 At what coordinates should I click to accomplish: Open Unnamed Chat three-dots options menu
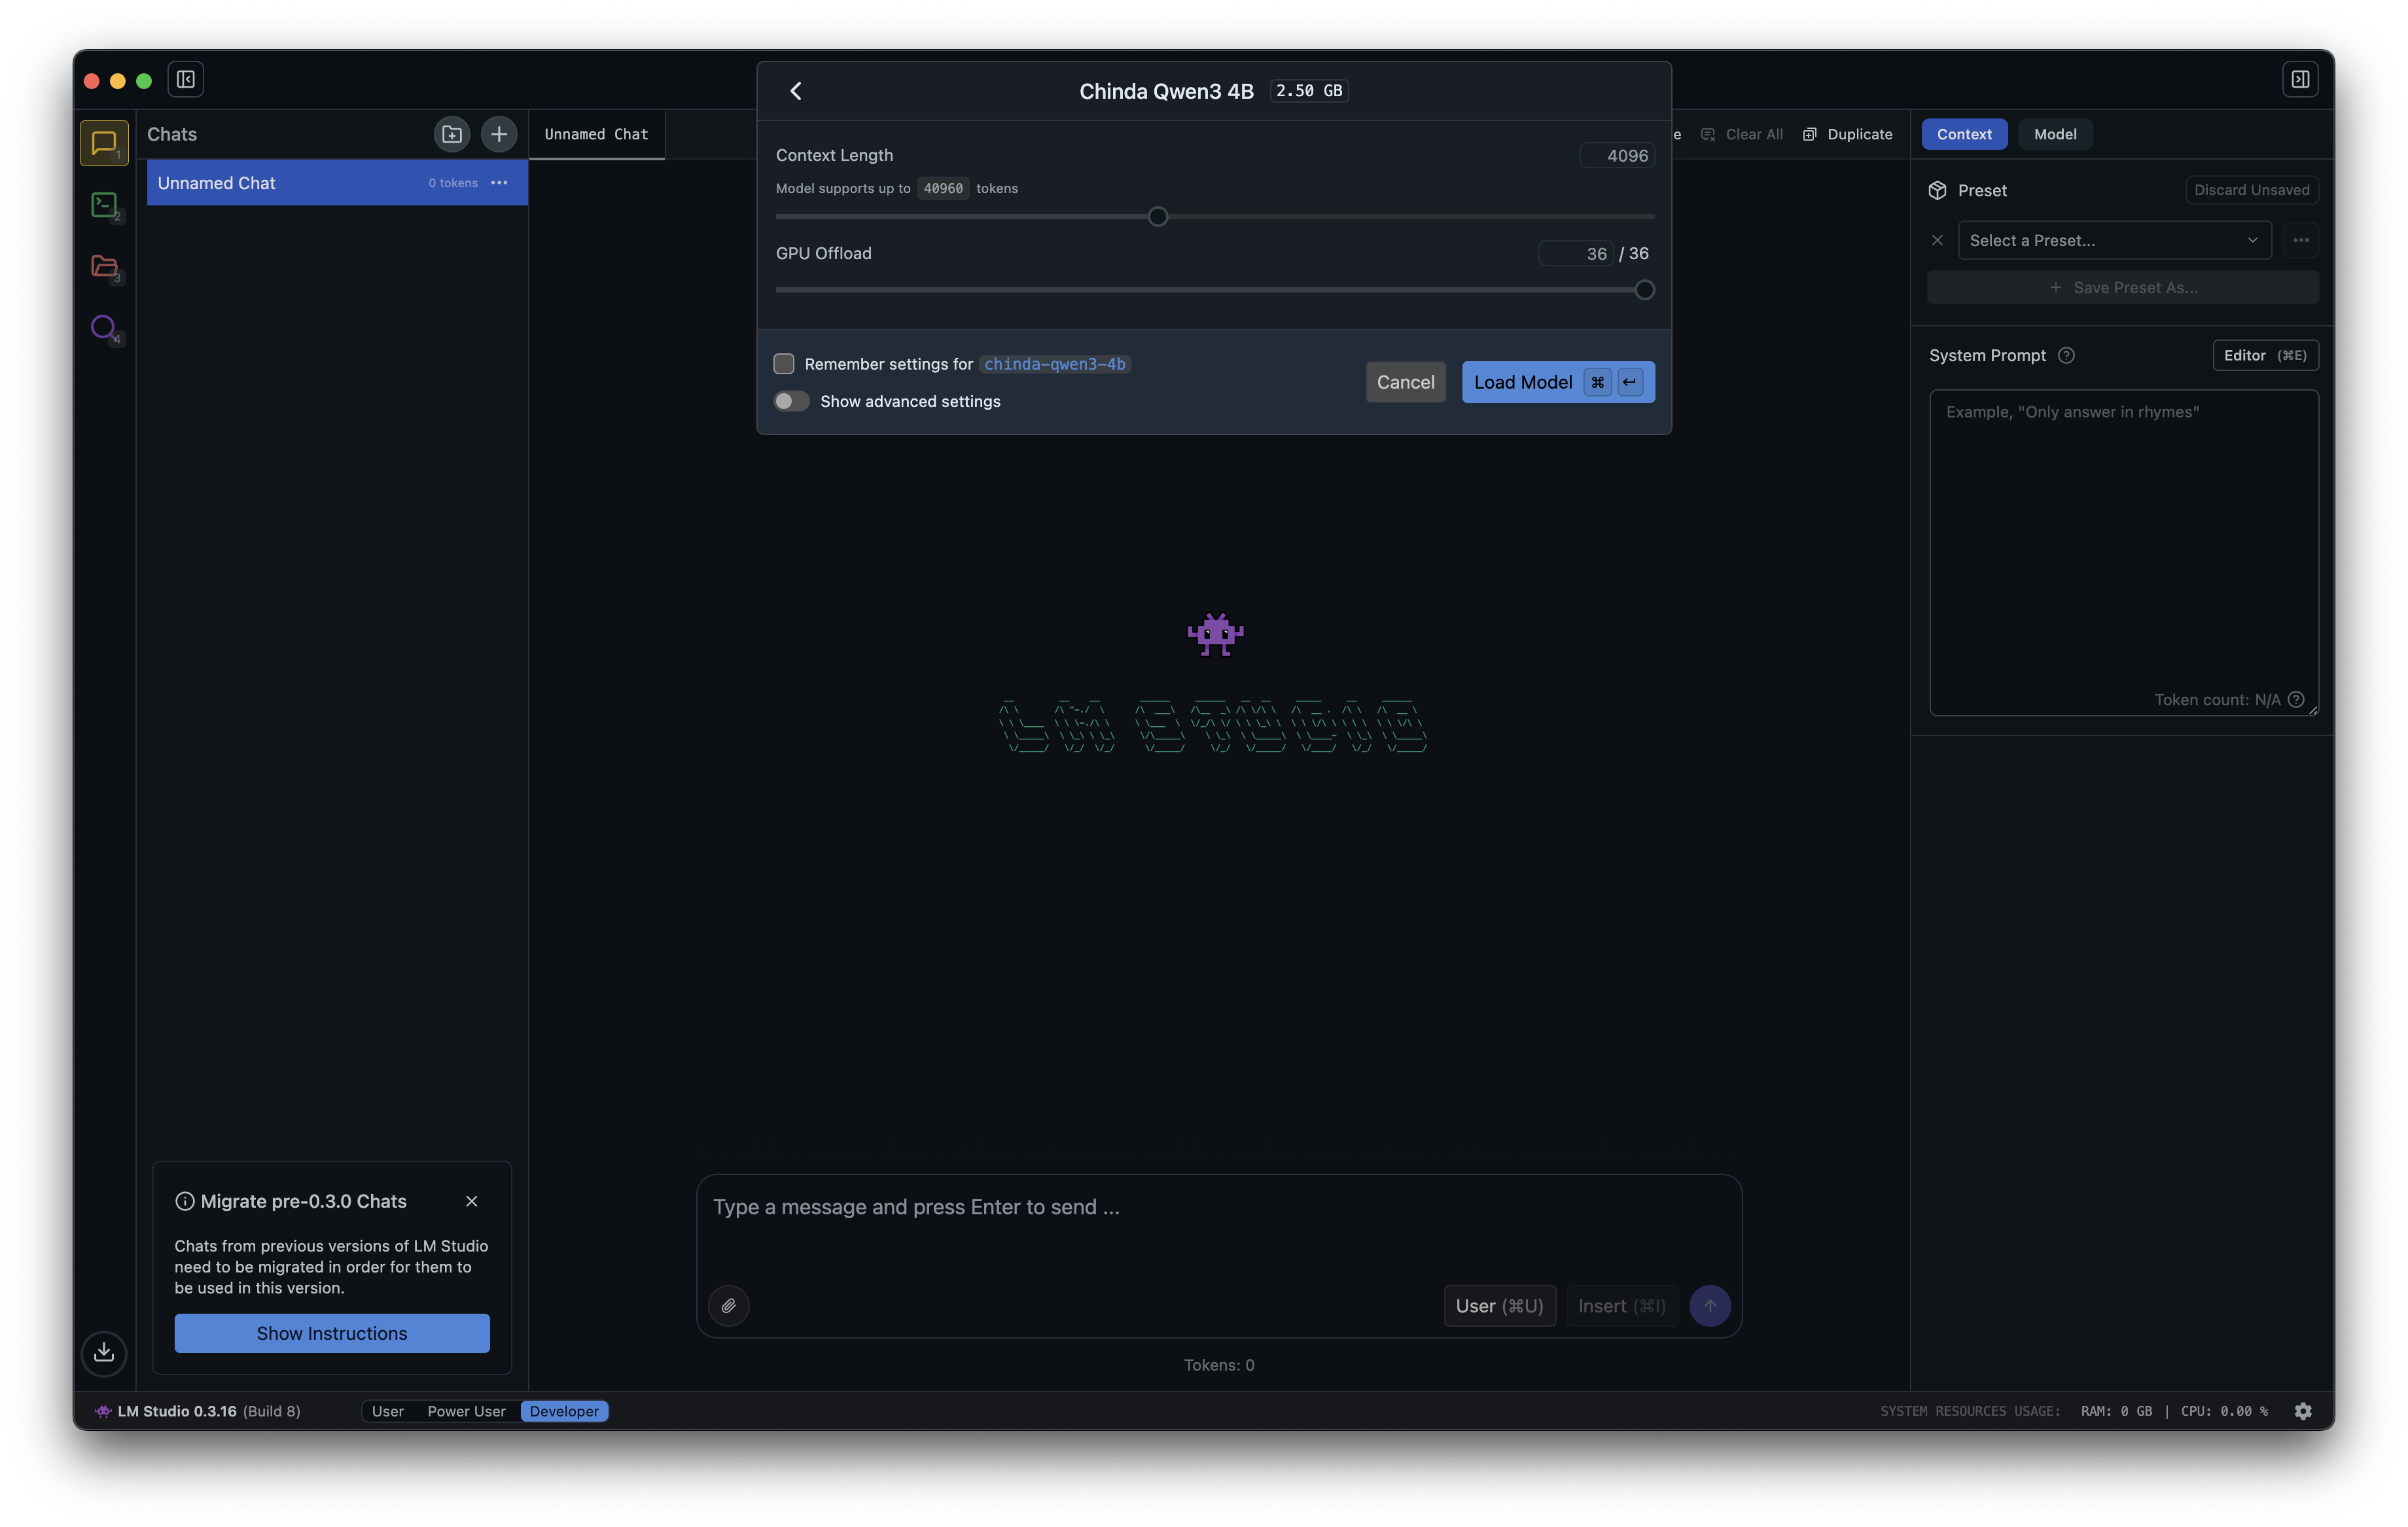click(499, 183)
